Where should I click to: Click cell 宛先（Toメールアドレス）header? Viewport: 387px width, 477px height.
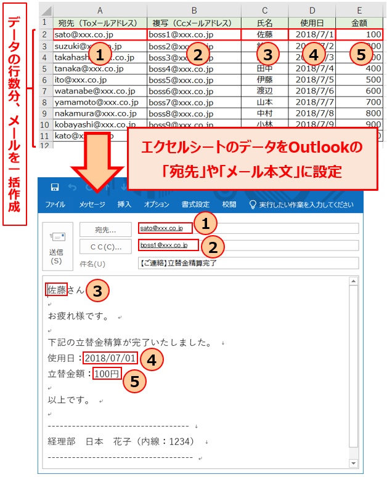100,23
